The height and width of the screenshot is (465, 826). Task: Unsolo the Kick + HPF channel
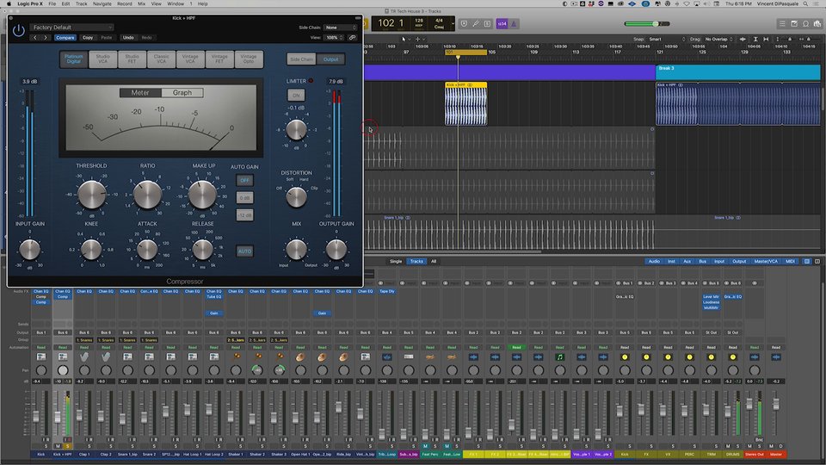coord(67,446)
